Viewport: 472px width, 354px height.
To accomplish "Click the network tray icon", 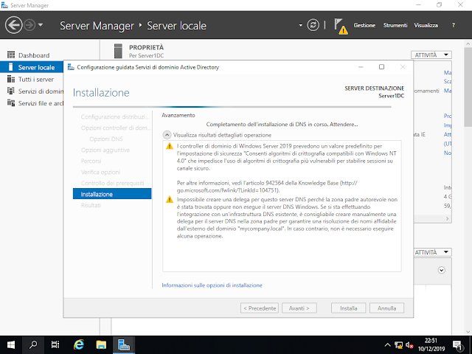I will pyautogui.click(x=398, y=345).
